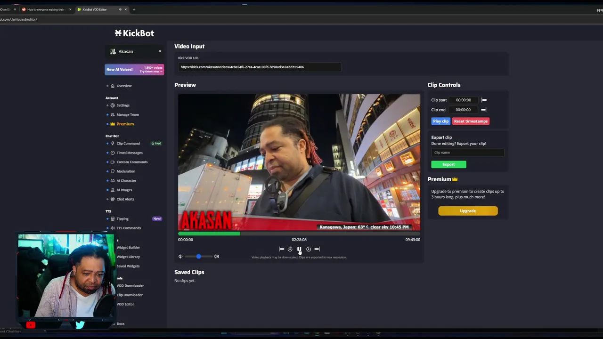The image size is (603, 339).
Task: Set clip end marker from playback controls
Action: 317,249
